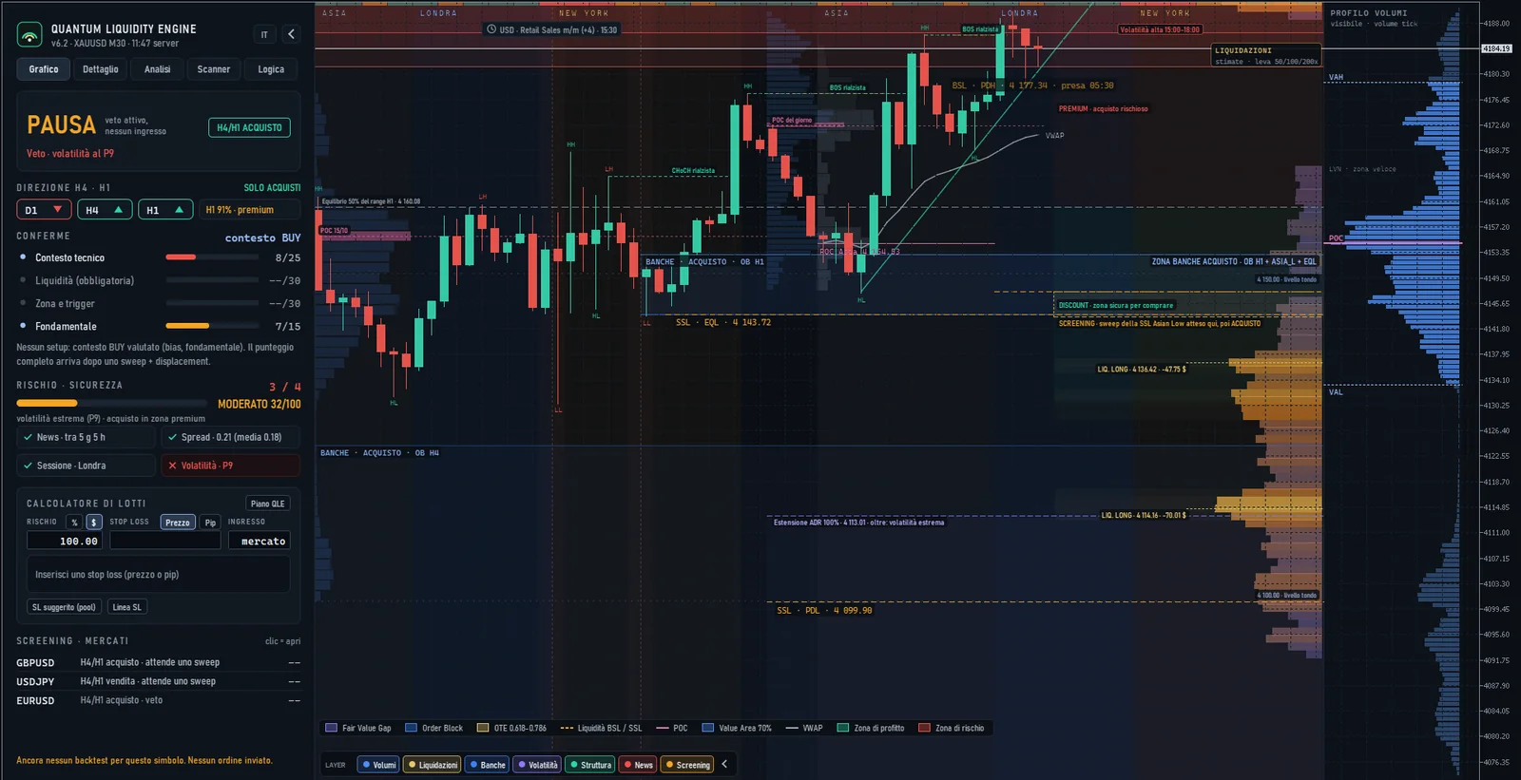This screenshot has width=1521, height=780.
Task: Collapse the layer bar with its chevron
Action: (724, 764)
